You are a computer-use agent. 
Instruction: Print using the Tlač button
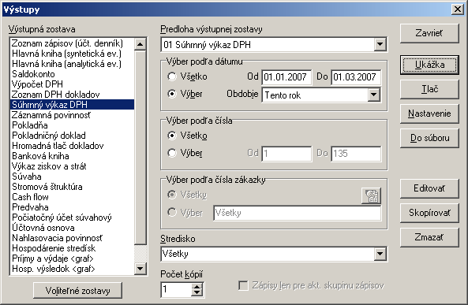point(429,89)
